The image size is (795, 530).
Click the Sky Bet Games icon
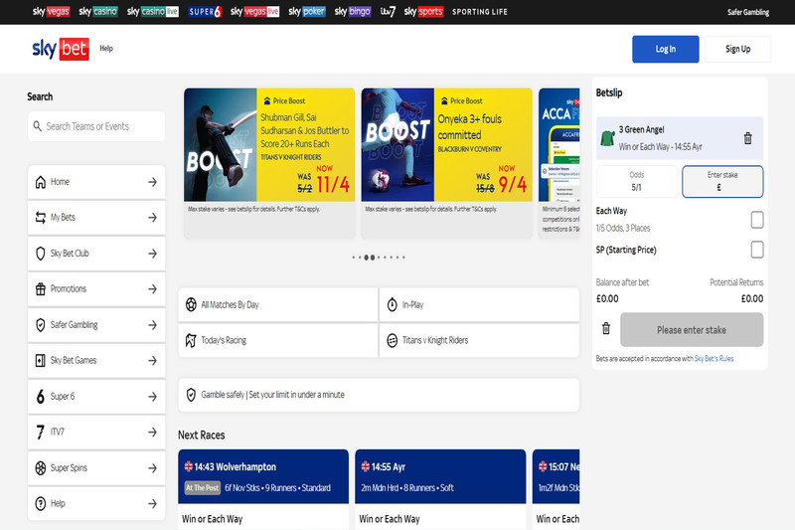pyautogui.click(x=41, y=361)
